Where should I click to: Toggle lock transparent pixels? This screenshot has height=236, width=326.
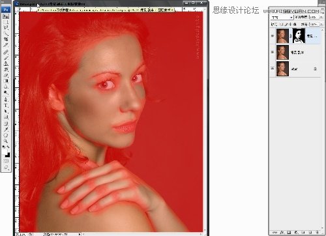[x=282, y=24]
